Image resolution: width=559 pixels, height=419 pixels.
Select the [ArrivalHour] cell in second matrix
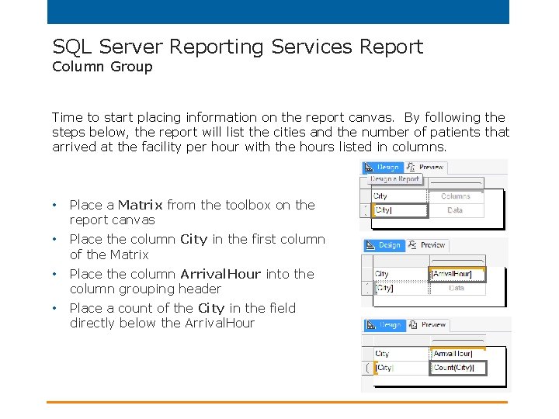(x=457, y=275)
